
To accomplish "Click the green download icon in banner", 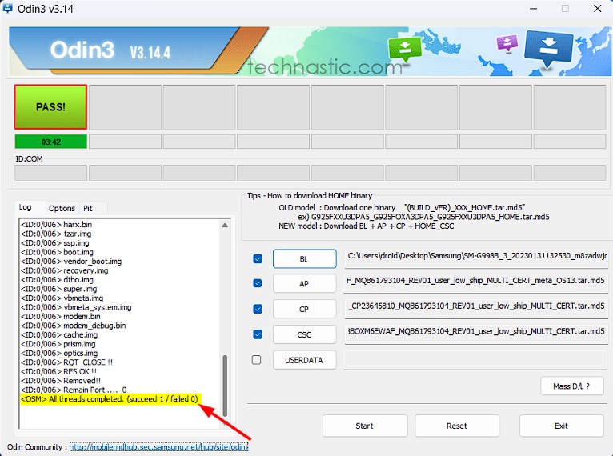I will tap(405, 49).
